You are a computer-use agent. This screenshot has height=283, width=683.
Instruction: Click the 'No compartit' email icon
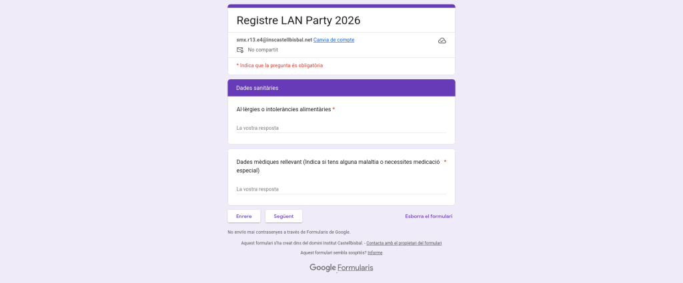coord(240,50)
